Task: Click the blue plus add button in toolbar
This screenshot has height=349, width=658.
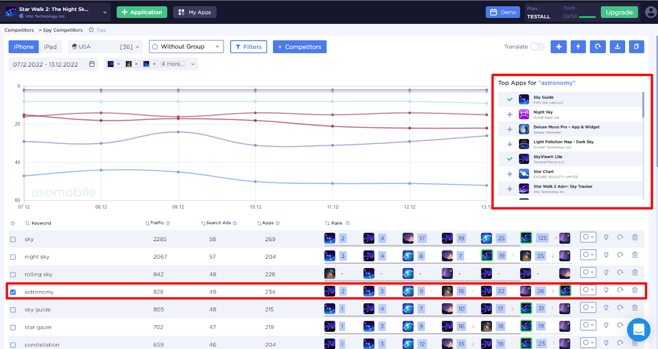Action: point(558,47)
